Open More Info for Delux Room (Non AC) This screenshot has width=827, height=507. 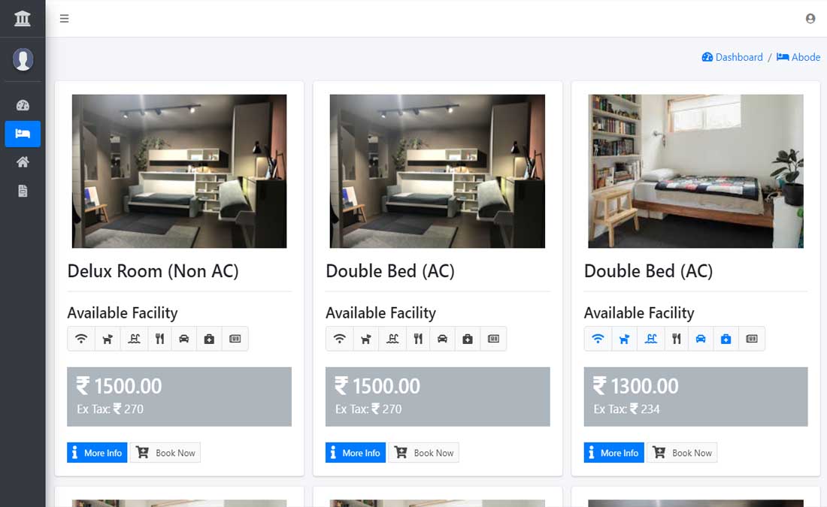[x=96, y=452]
